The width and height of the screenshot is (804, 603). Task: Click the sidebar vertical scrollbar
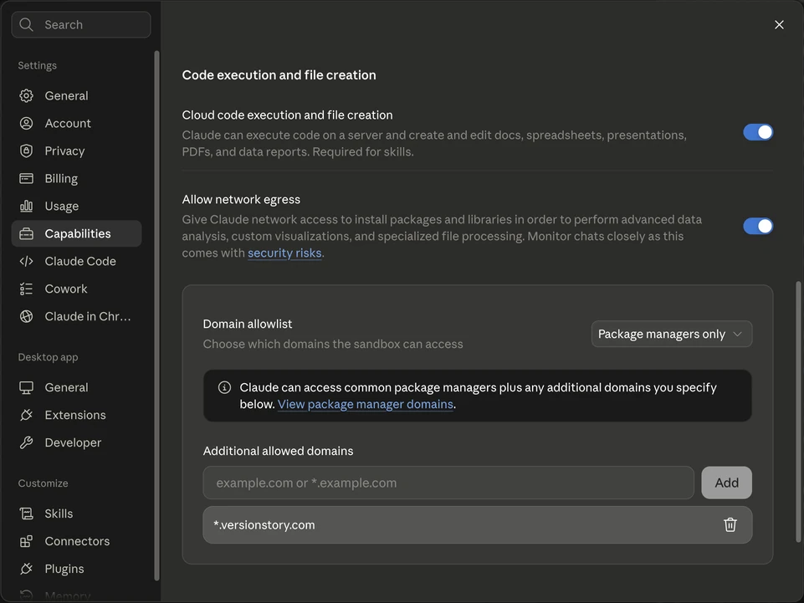157,316
